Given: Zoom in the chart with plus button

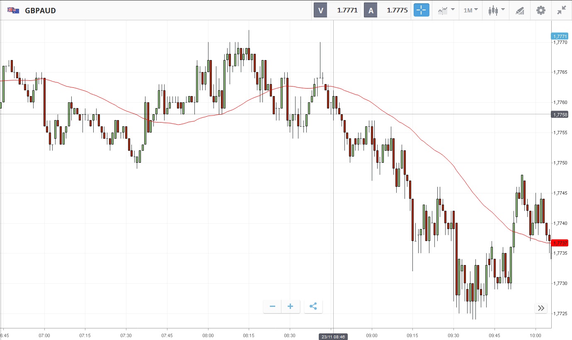Looking at the screenshot, I should (291, 306).
